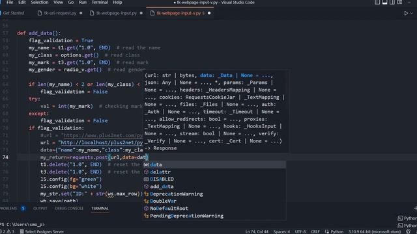Click file icon of tk-webpage-input-v.py tab
The image size is (417, 234).
point(152,13)
